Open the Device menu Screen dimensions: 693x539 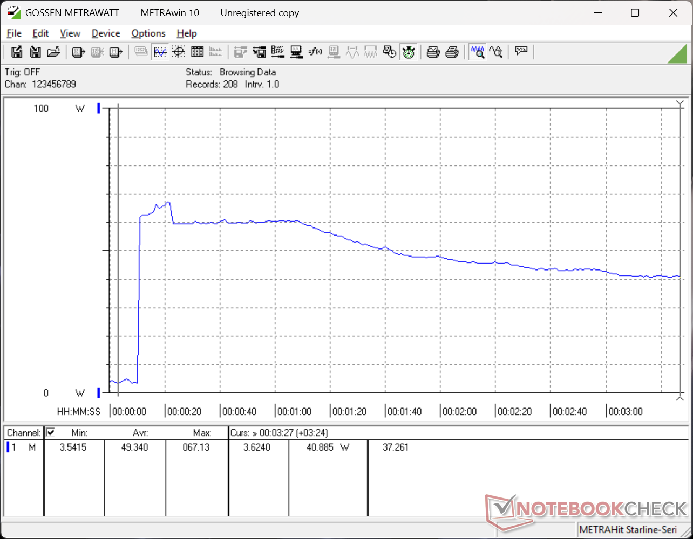click(106, 33)
